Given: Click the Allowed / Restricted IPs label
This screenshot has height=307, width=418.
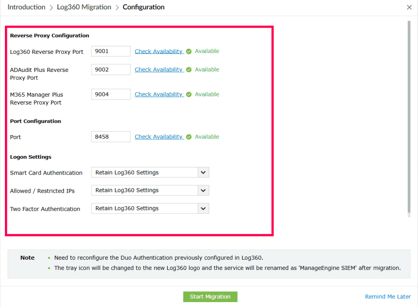Looking at the screenshot, I should point(42,191).
